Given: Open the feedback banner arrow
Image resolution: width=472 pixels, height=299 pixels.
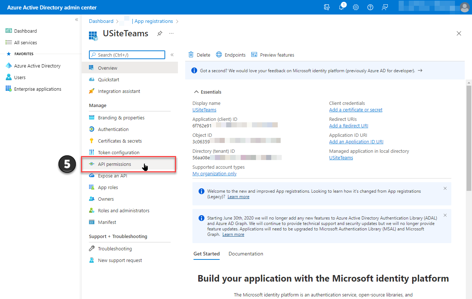Looking at the screenshot, I should coord(420,70).
